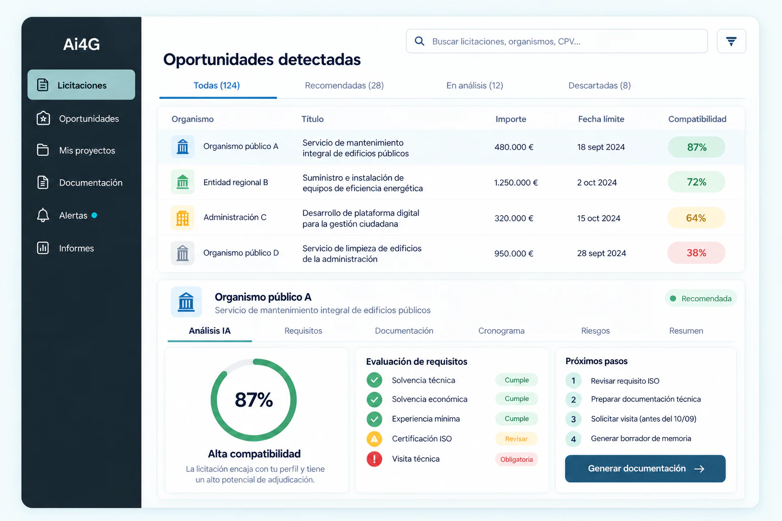Click the Generar documentación button
782x521 pixels.
point(645,469)
